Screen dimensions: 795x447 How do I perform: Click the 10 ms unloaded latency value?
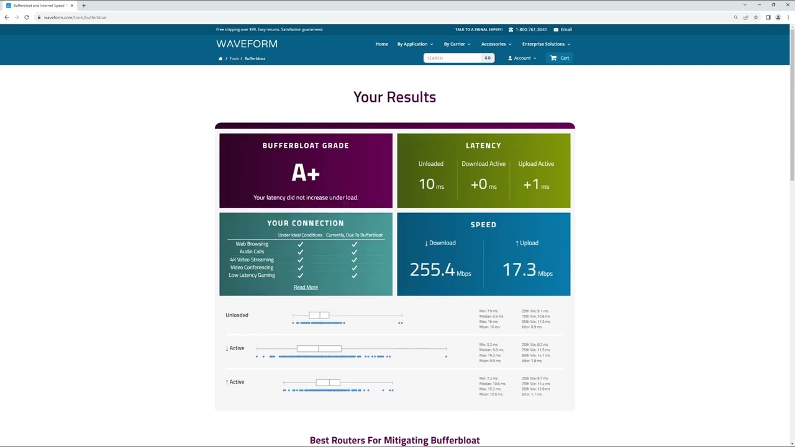431,184
